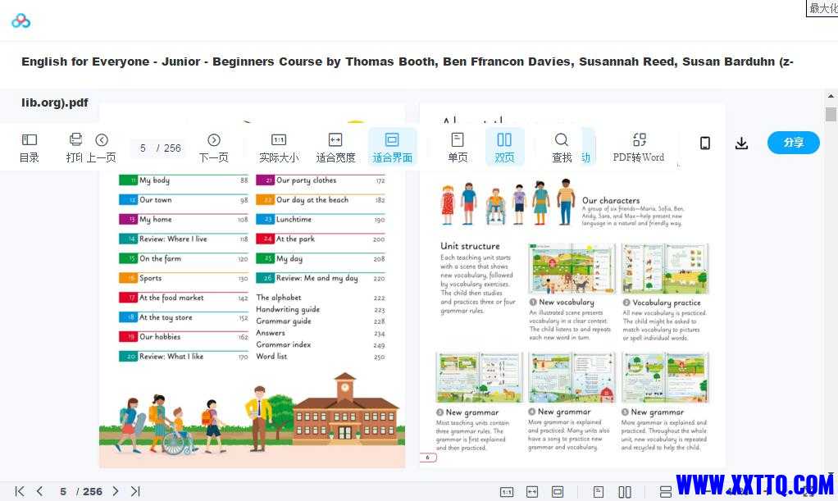Click bottom bar actual size 1:1 icon
This screenshot has width=838, height=501.
507,492
